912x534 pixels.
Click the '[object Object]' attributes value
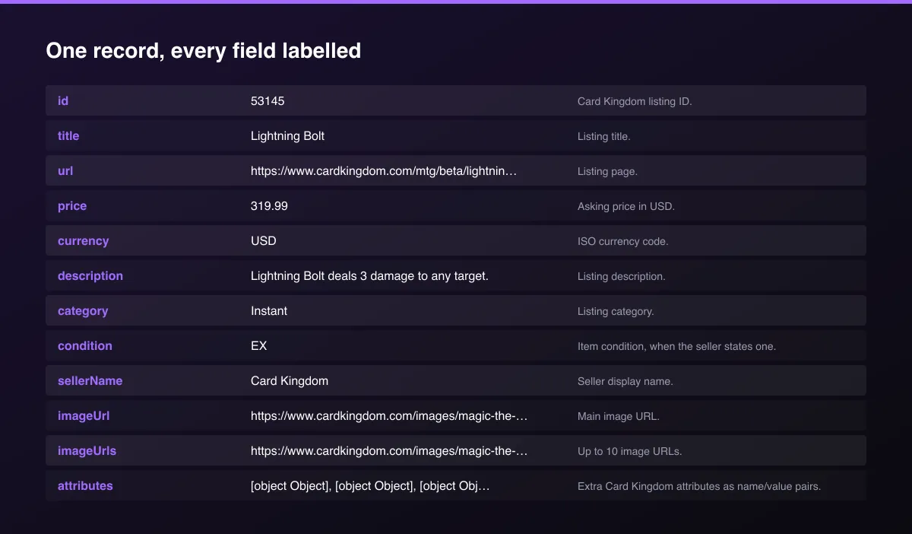[x=370, y=485]
